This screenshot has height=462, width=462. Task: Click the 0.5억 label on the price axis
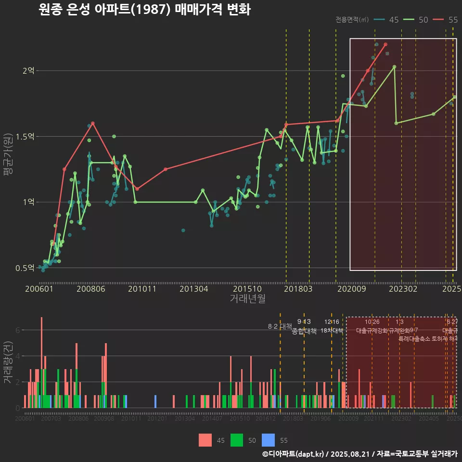(25, 268)
